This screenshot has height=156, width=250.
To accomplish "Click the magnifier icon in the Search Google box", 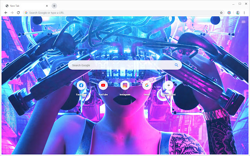I will (x=176, y=65).
